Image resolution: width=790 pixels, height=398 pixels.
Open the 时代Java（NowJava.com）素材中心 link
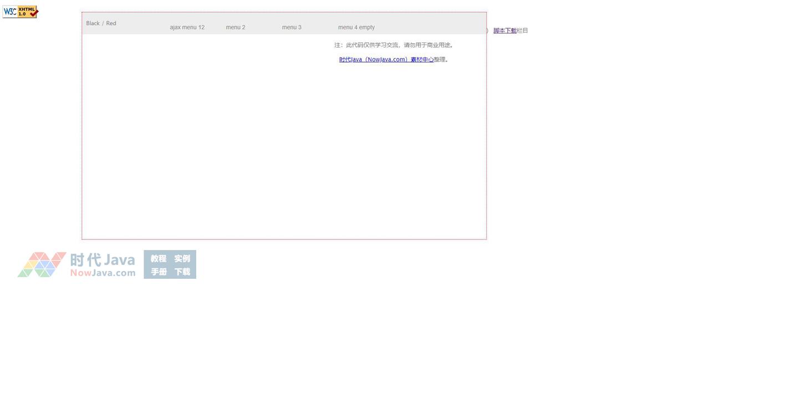(386, 59)
